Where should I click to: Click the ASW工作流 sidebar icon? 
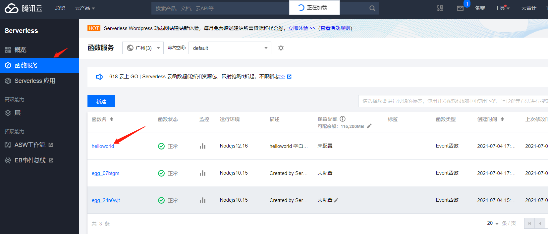(x=8, y=145)
